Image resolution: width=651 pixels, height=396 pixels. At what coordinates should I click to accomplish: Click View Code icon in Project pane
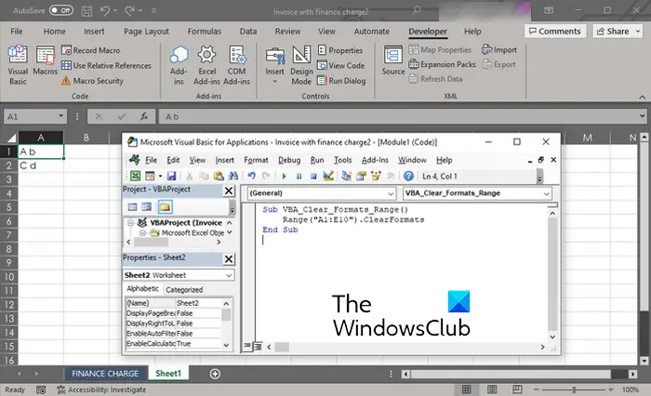point(132,206)
